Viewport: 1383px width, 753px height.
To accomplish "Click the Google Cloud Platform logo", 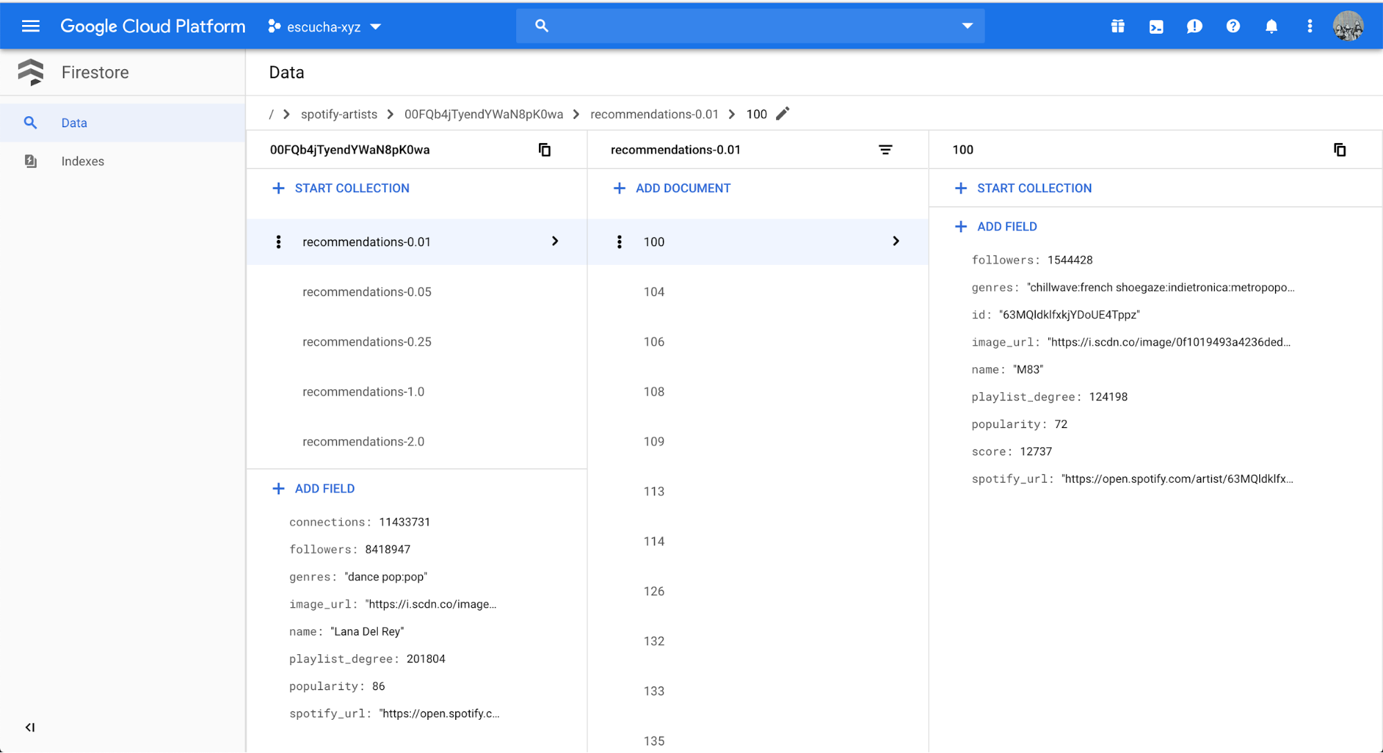I will [x=153, y=26].
